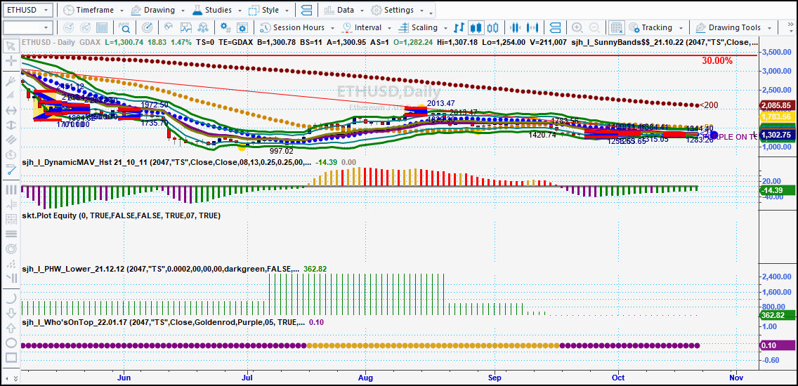Select the pointer arrow drawing tool
This screenshot has height=386, width=798.
[11, 47]
